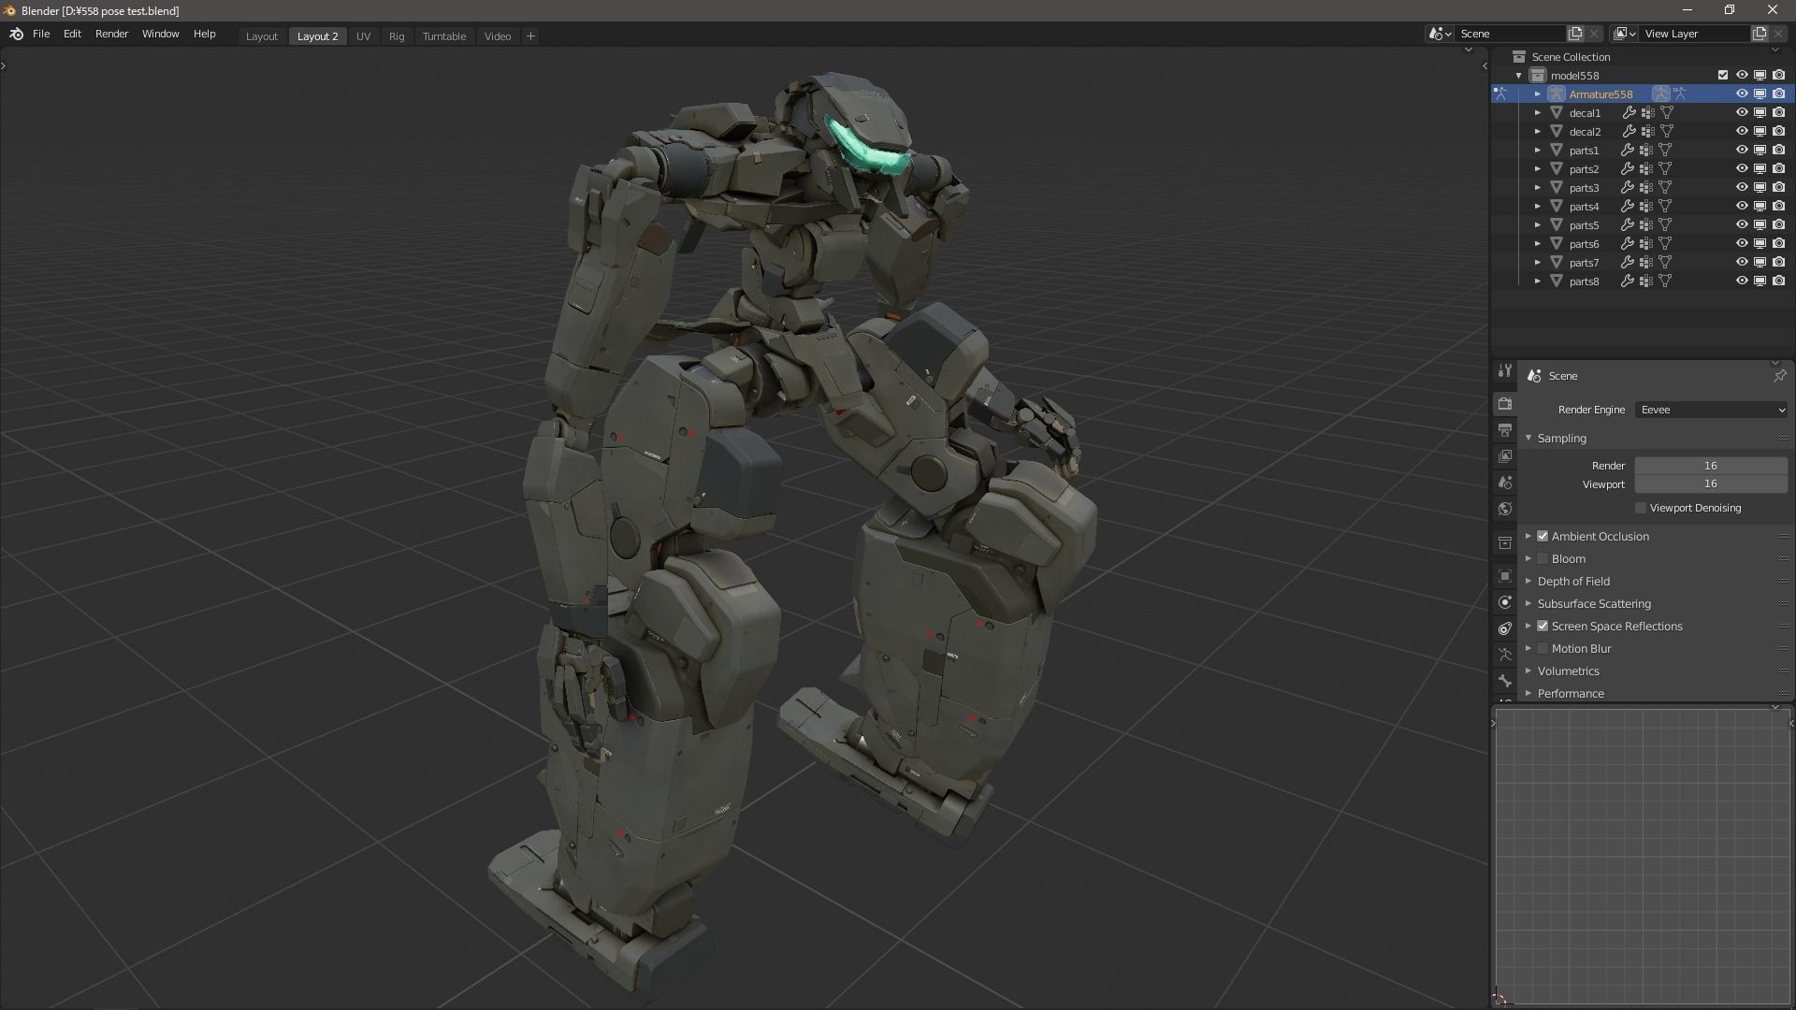Add a new scene with the Scene field's button
The image size is (1796, 1010).
click(1575, 34)
